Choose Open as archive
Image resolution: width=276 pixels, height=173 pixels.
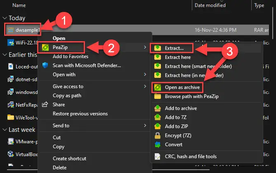(x=182, y=87)
